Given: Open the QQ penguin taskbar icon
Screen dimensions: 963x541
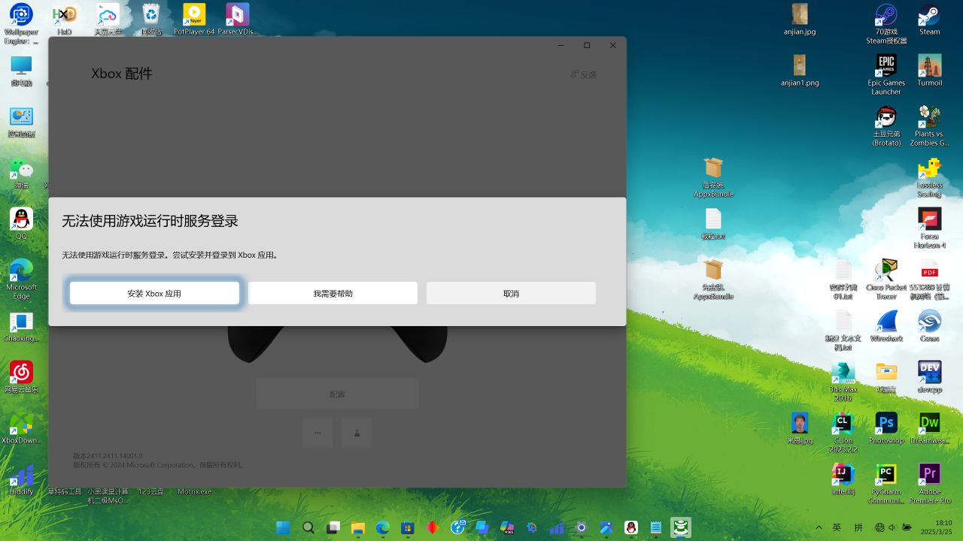Looking at the screenshot, I should pyautogui.click(x=631, y=528).
